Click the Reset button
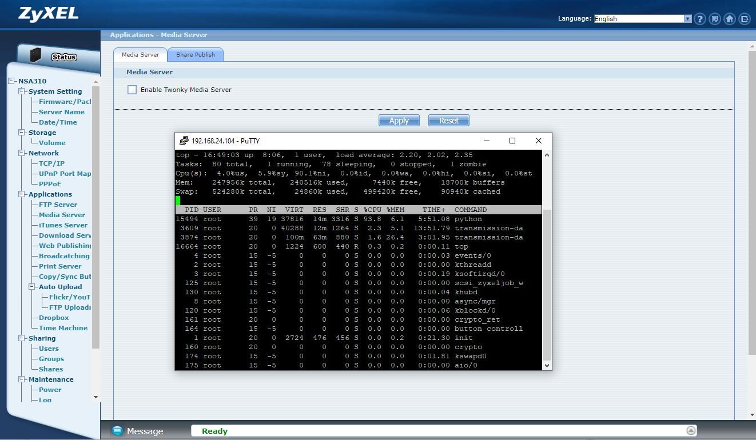The height and width of the screenshot is (440, 756). [449, 121]
